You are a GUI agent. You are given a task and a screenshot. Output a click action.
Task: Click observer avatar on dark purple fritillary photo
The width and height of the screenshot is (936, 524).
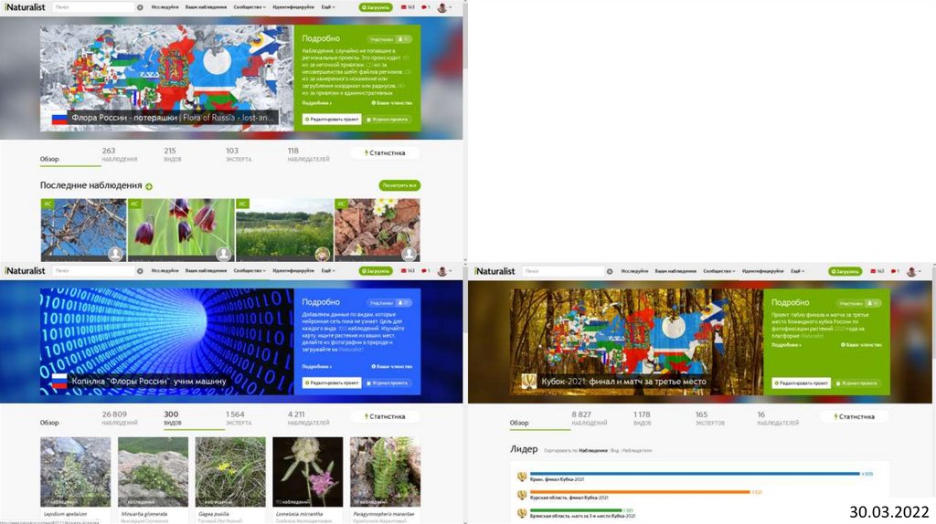223,254
